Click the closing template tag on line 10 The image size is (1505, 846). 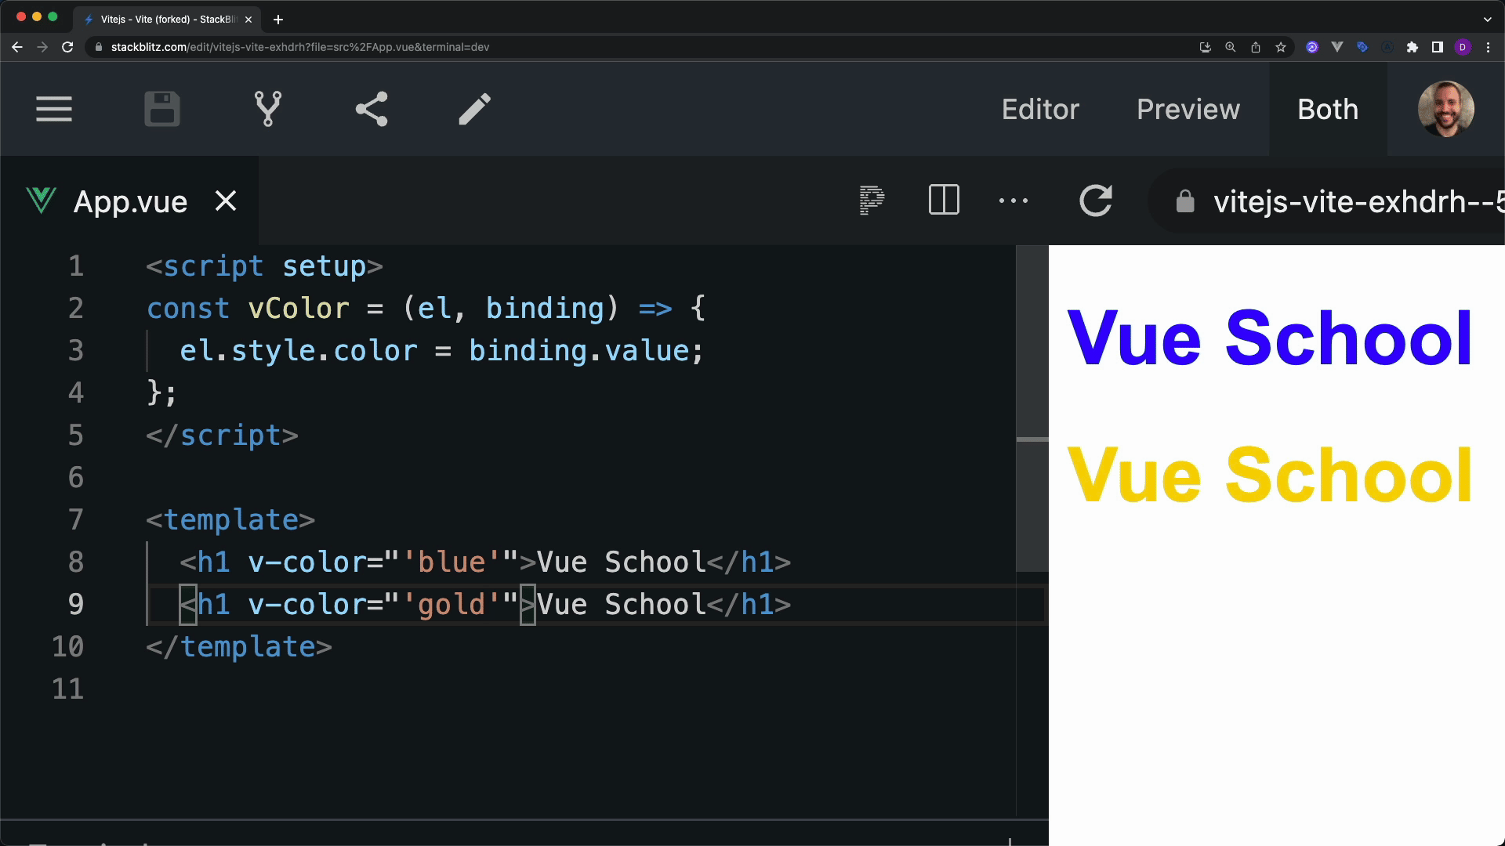pyautogui.click(x=239, y=647)
